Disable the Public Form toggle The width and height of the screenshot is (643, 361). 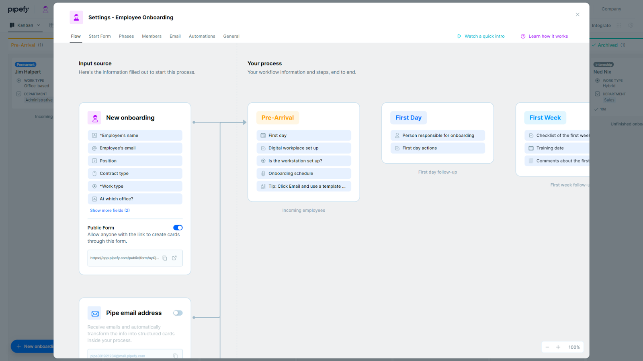[x=178, y=228]
